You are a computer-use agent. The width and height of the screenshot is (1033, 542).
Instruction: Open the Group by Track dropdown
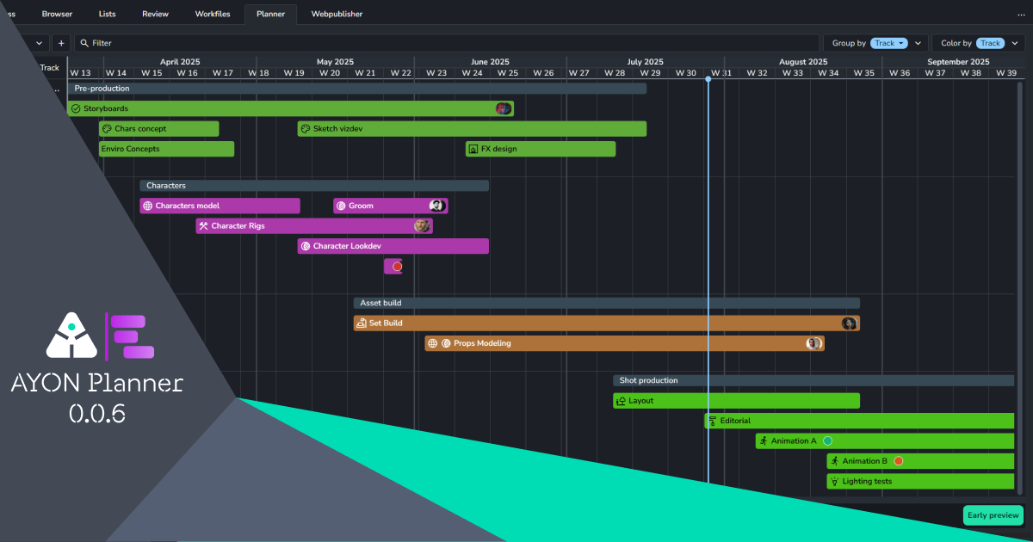(x=889, y=43)
